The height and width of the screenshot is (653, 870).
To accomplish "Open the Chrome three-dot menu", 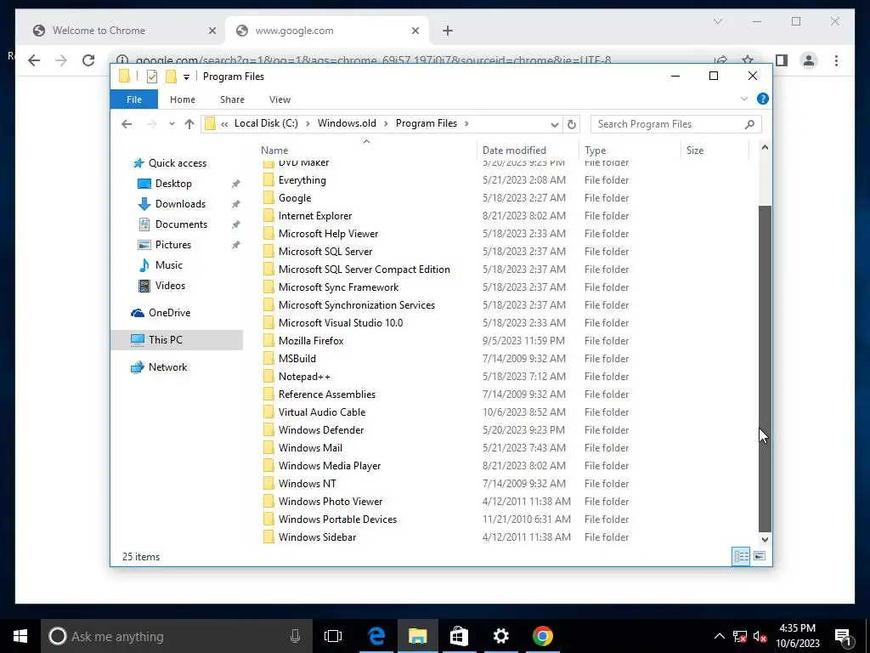I will point(836,60).
